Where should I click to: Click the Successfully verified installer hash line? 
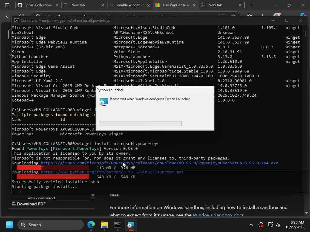click(x=55, y=182)
